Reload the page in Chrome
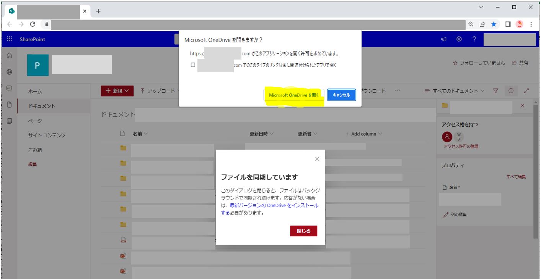Viewport: 541px width, 279px height. [33, 24]
